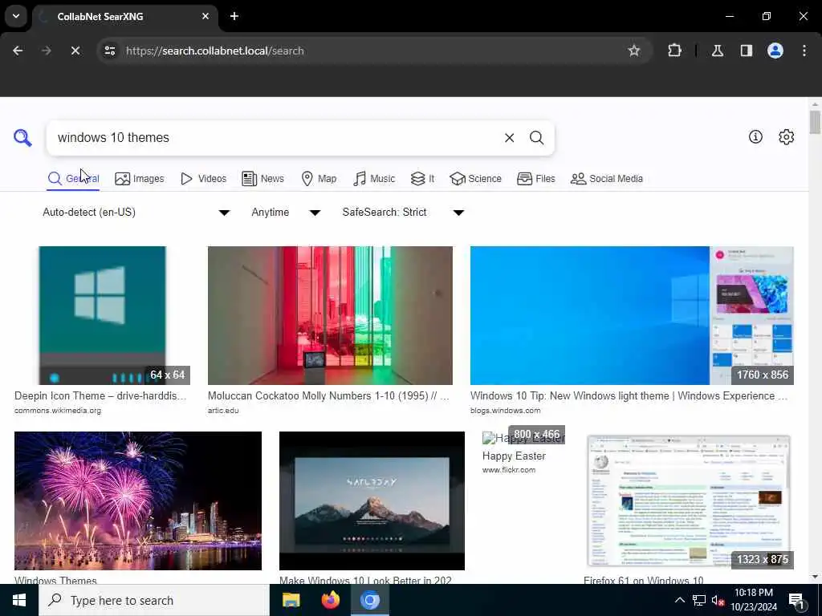822x616 pixels.
Task: Submit search with magnifier button
Action: point(536,138)
